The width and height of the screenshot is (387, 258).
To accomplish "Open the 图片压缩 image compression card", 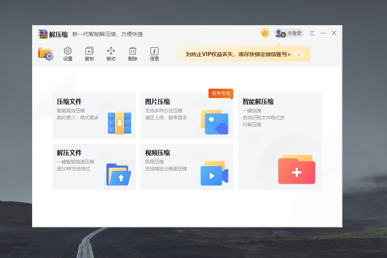I will point(187,115).
